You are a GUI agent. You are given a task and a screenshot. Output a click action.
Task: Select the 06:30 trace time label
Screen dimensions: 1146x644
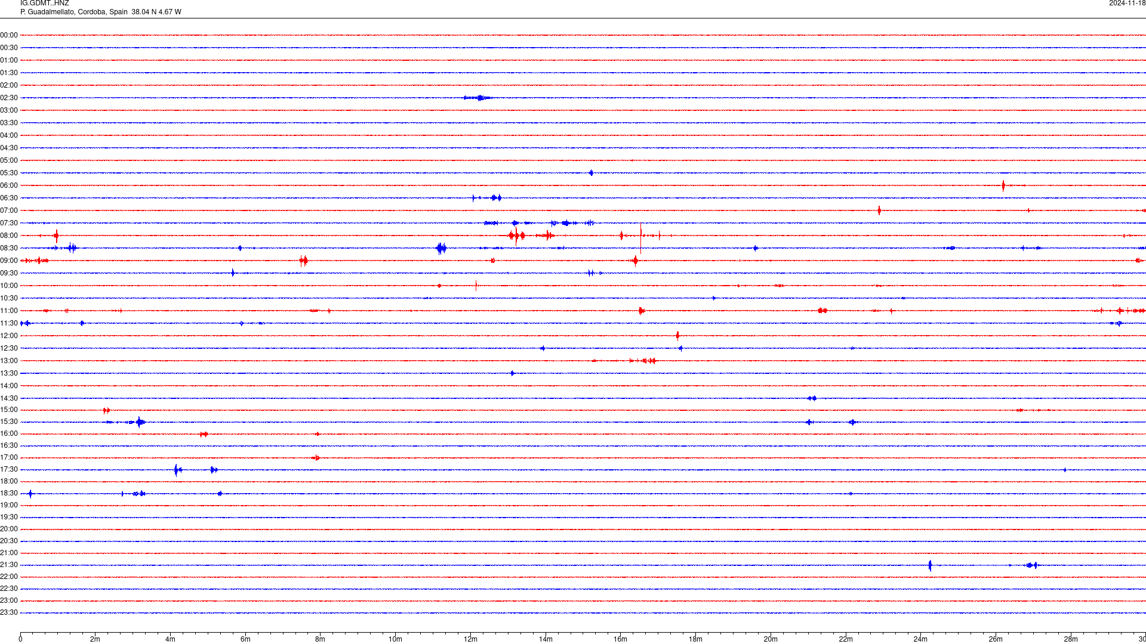point(9,198)
